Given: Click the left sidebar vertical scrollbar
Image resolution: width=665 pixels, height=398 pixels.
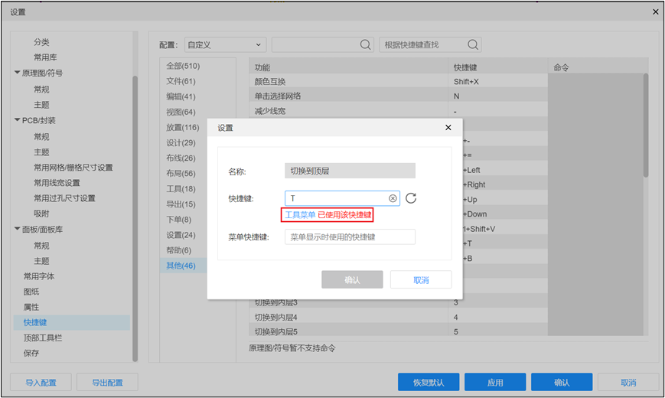Looking at the screenshot, I should (x=135, y=219).
